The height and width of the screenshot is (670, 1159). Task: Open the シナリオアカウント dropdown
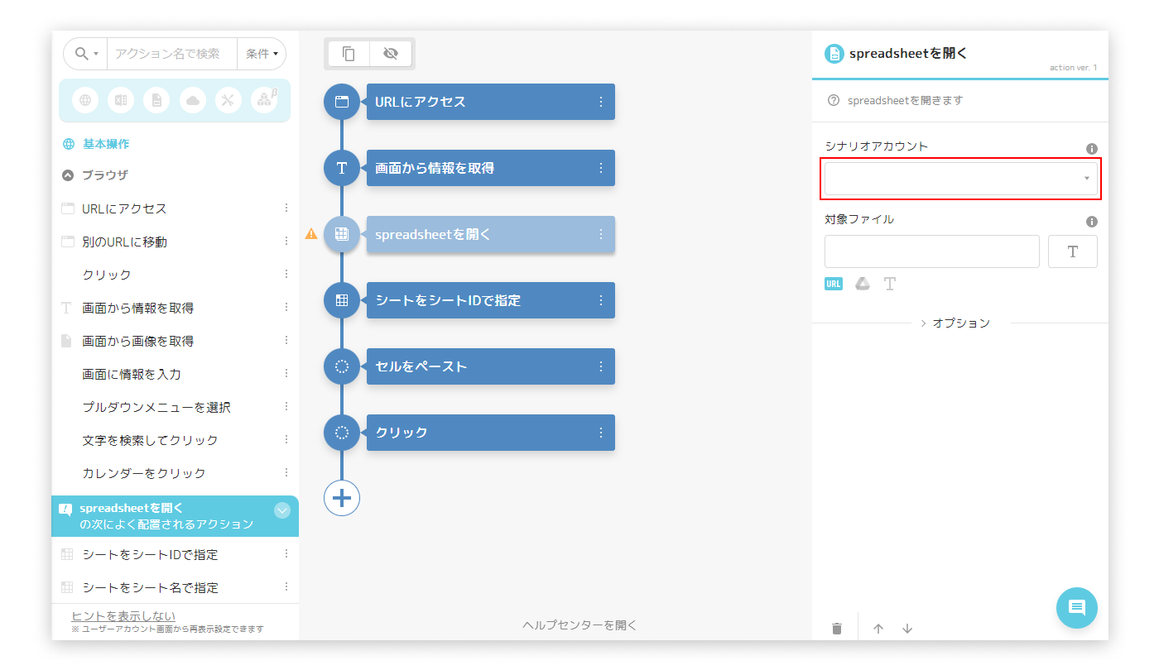[x=960, y=179]
